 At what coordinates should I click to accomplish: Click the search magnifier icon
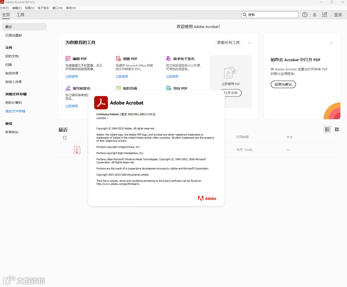pyautogui.click(x=245, y=14)
